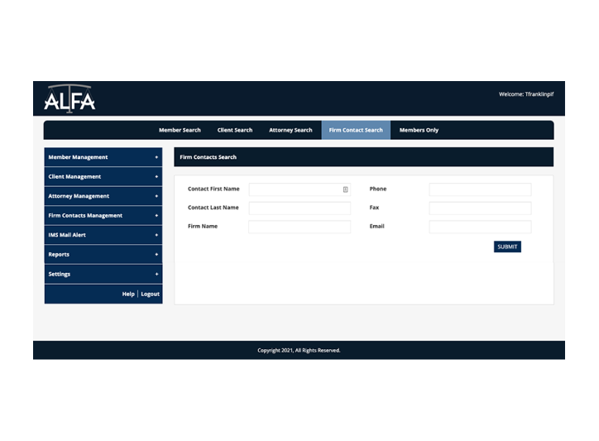Click the Logout link

click(x=150, y=294)
